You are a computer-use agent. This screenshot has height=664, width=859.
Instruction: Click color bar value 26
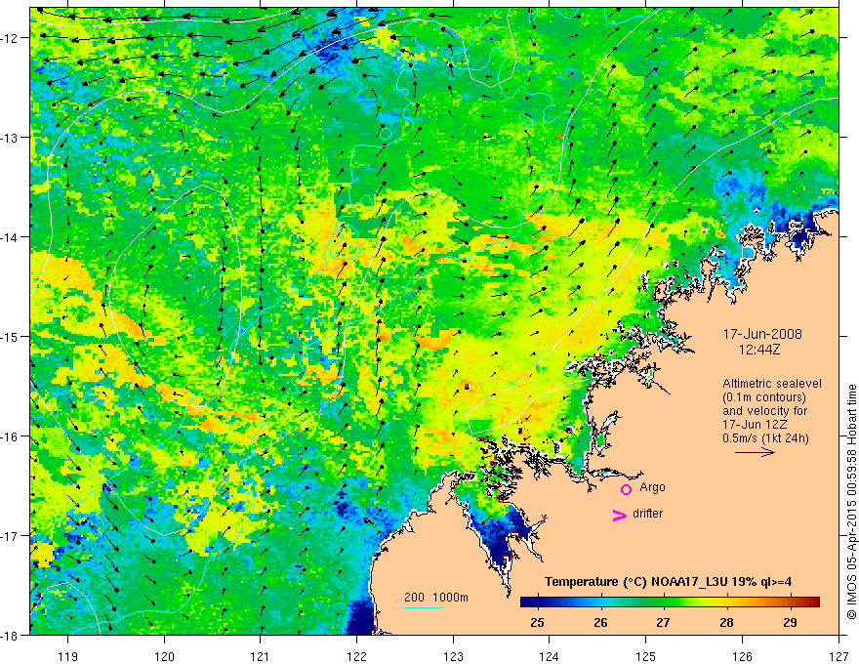point(600,623)
